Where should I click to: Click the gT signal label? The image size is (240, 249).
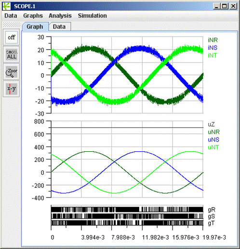coord(211,223)
